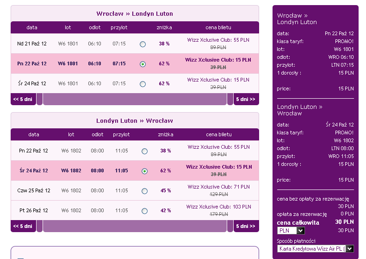This screenshot has height=259, width=366.
Task: Select the Pn 22 Paź return flight radio
Action: tap(144, 151)
